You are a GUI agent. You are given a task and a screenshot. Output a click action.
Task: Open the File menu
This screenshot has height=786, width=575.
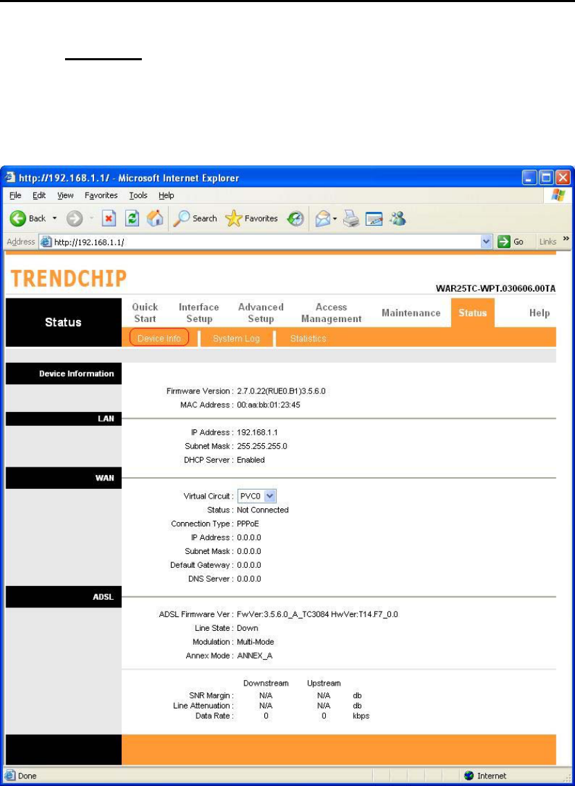[15, 195]
